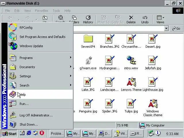Click the 5:33 AM clock in tray

172,134
